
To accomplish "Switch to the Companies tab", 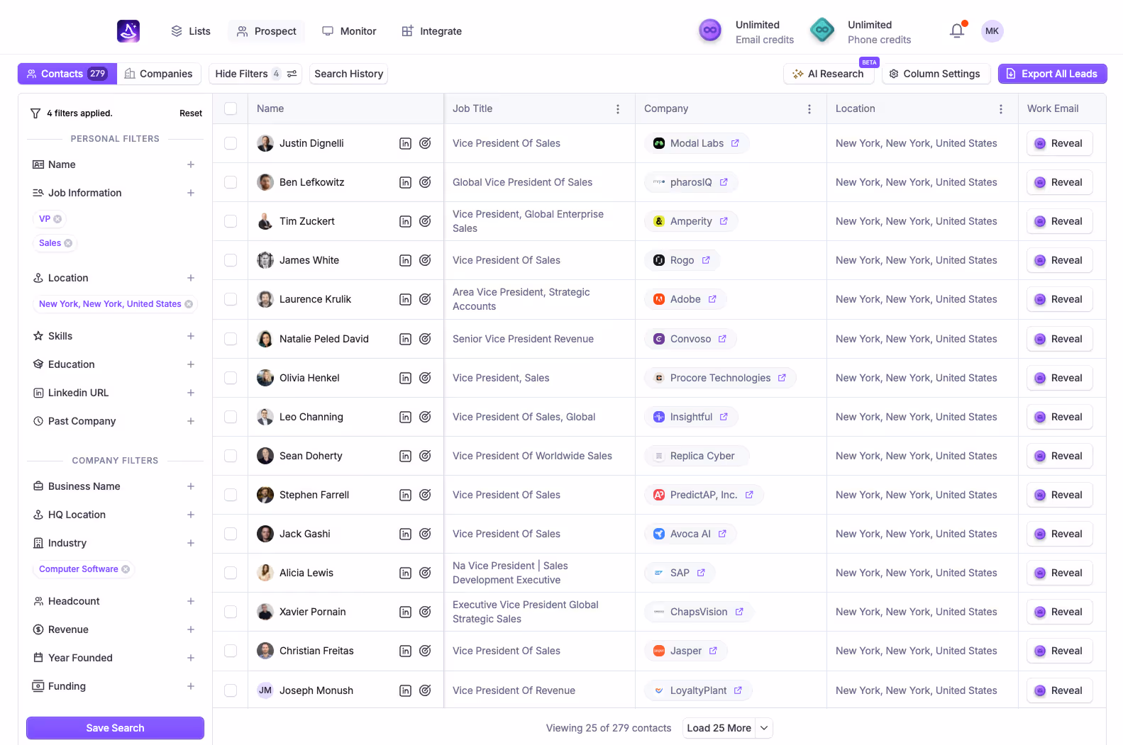I will (159, 74).
